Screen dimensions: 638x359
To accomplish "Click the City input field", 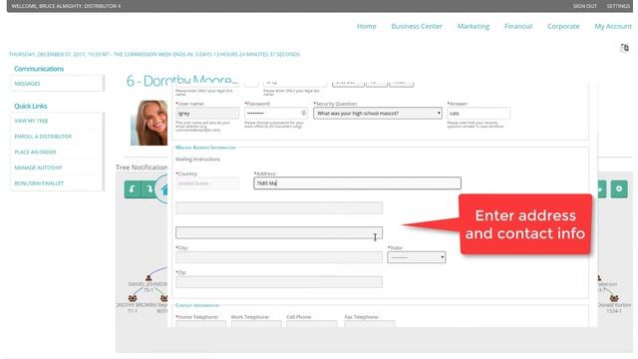I will tap(279, 257).
